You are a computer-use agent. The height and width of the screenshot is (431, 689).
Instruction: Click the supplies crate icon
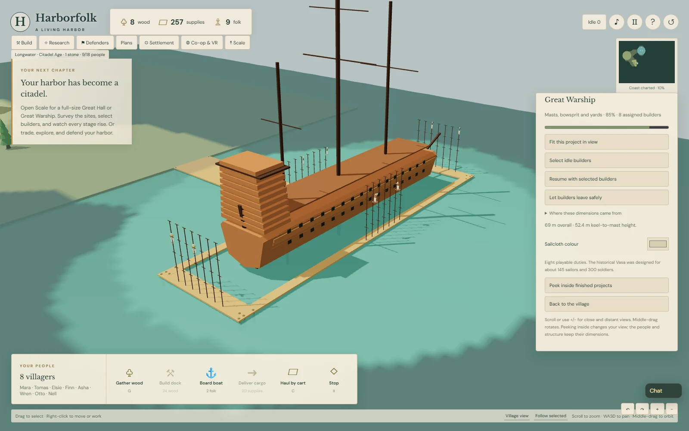coord(163,22)
